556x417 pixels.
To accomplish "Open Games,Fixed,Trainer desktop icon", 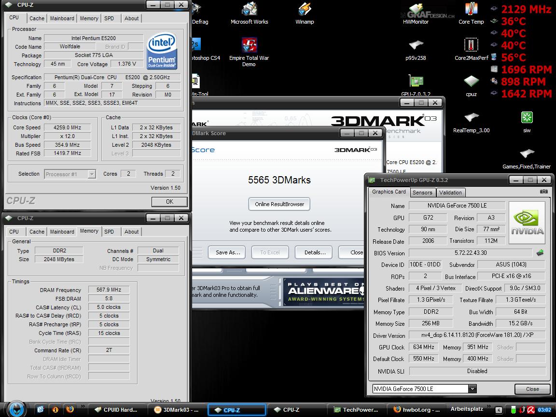I will [x=527, y=158].
